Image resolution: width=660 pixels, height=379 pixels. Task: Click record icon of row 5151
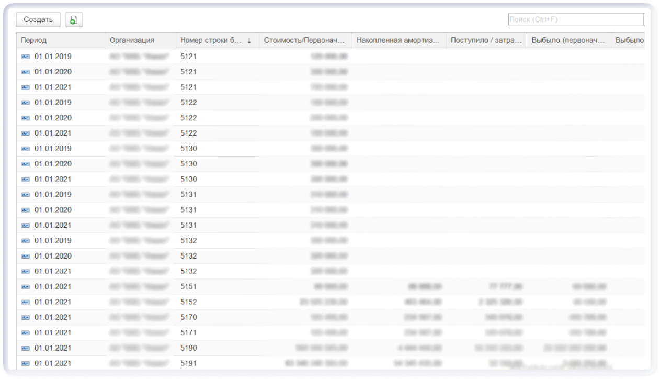click(x=26, y=287)
